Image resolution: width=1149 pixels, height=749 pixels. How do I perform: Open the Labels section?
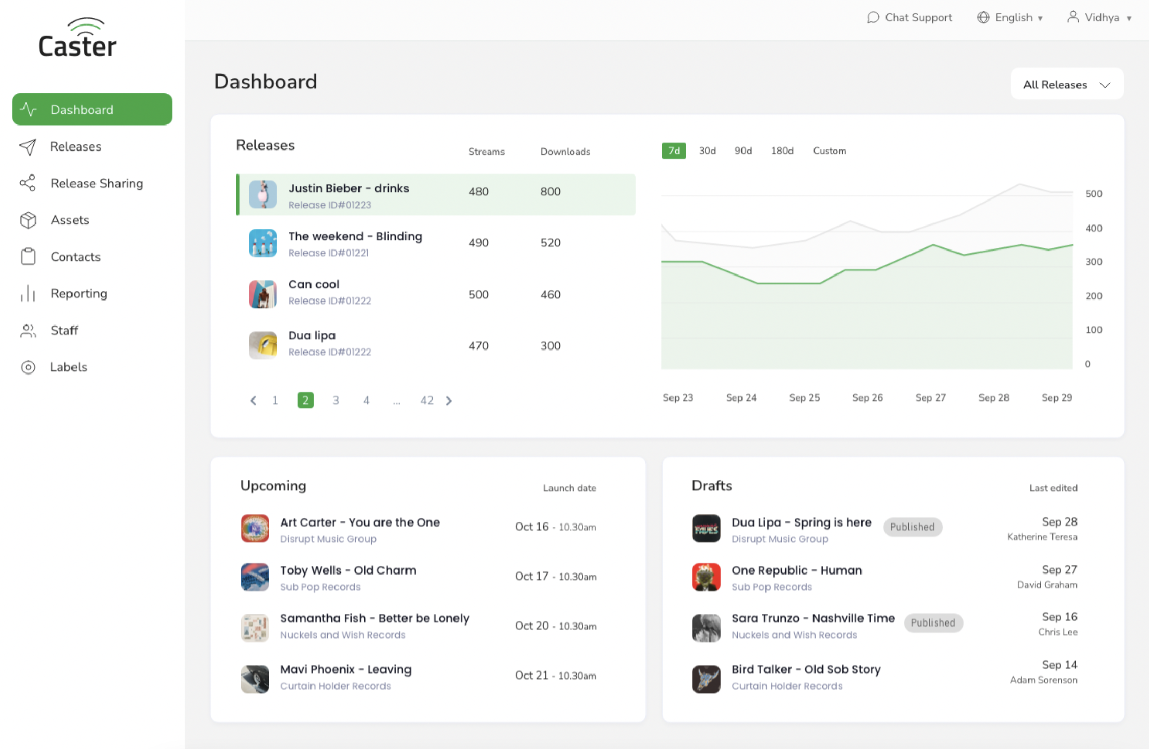coord(68,367)
